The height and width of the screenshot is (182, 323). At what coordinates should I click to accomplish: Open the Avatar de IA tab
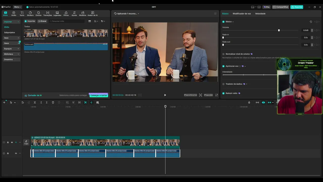pos(93,14)
